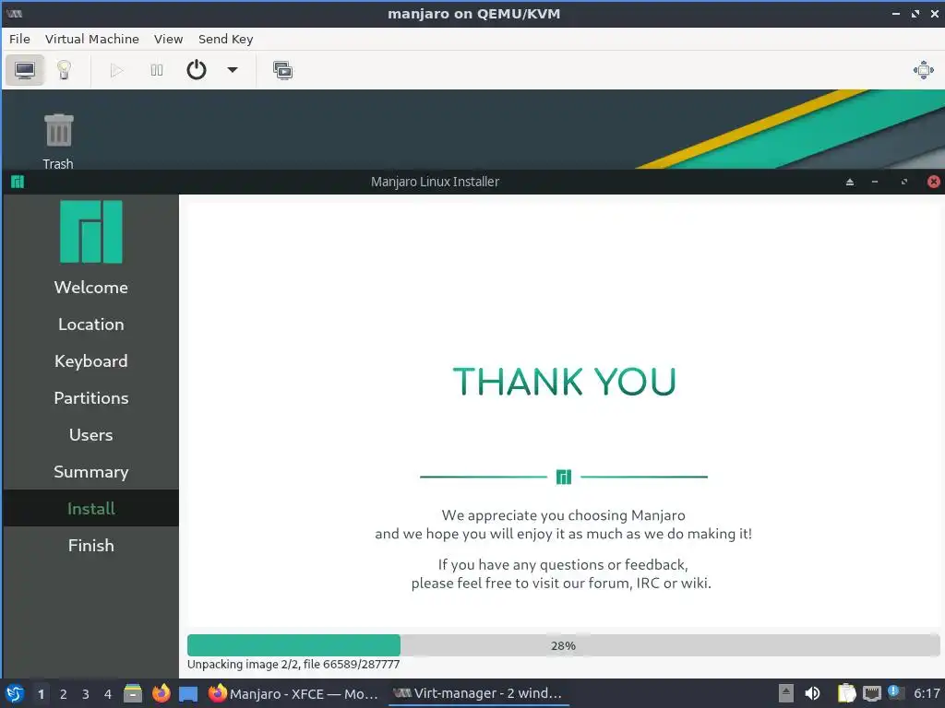The height and width of the screenshot is (708, 945).
Task: Show the graphical console view
Action: coord(25,70)
